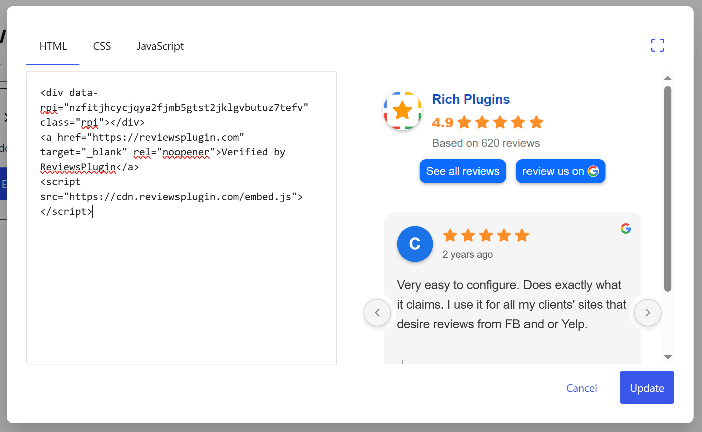Click the 4.9 rating value

443,122
